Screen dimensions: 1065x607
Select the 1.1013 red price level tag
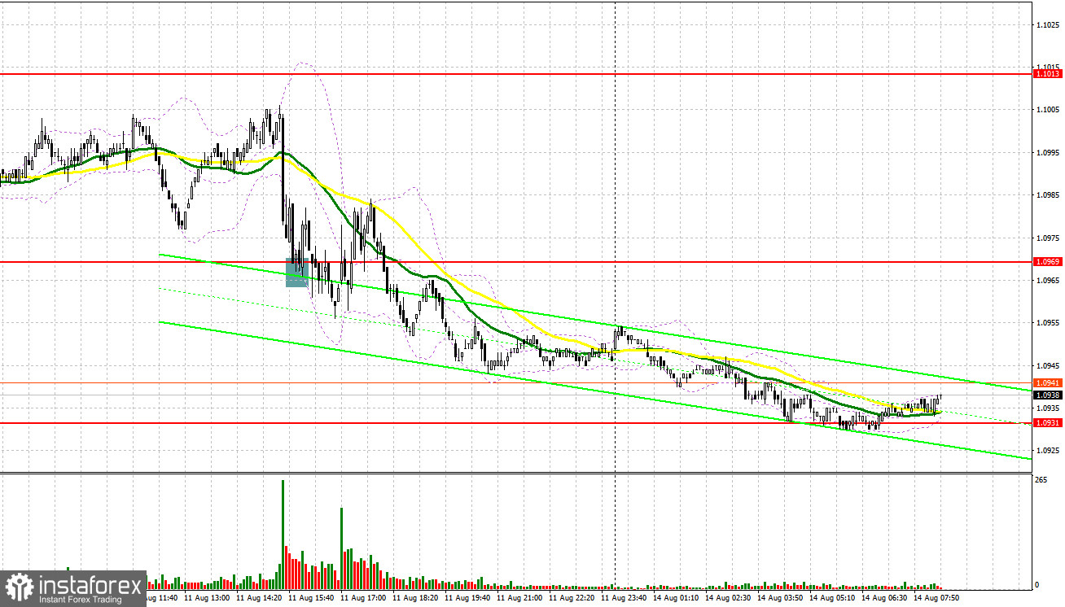pos(1047,74)
